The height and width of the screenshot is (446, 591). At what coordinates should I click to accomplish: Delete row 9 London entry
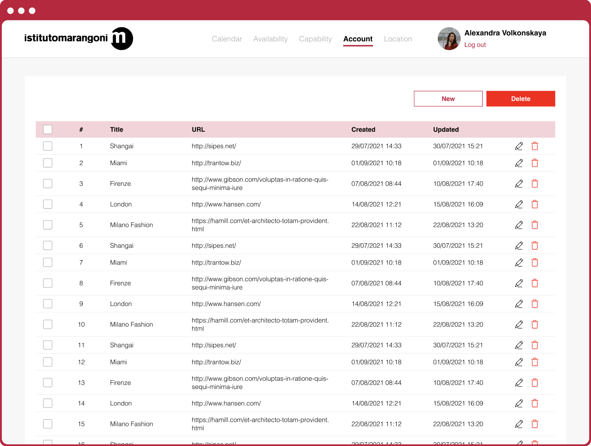535,304
